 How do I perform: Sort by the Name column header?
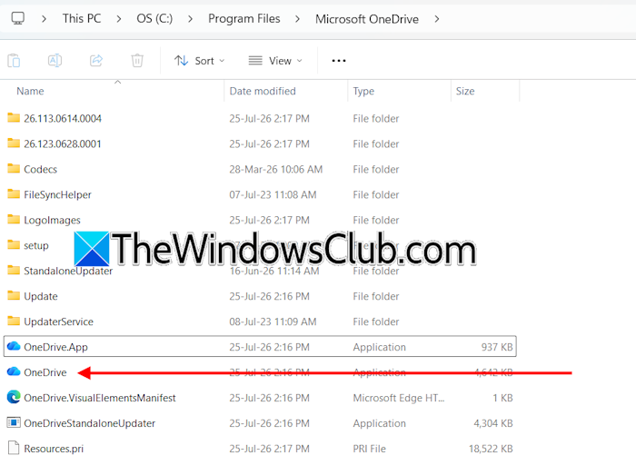30,91
